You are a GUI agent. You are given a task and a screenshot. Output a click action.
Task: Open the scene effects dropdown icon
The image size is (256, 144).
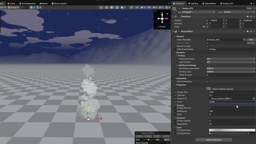(x=123, y=8)
